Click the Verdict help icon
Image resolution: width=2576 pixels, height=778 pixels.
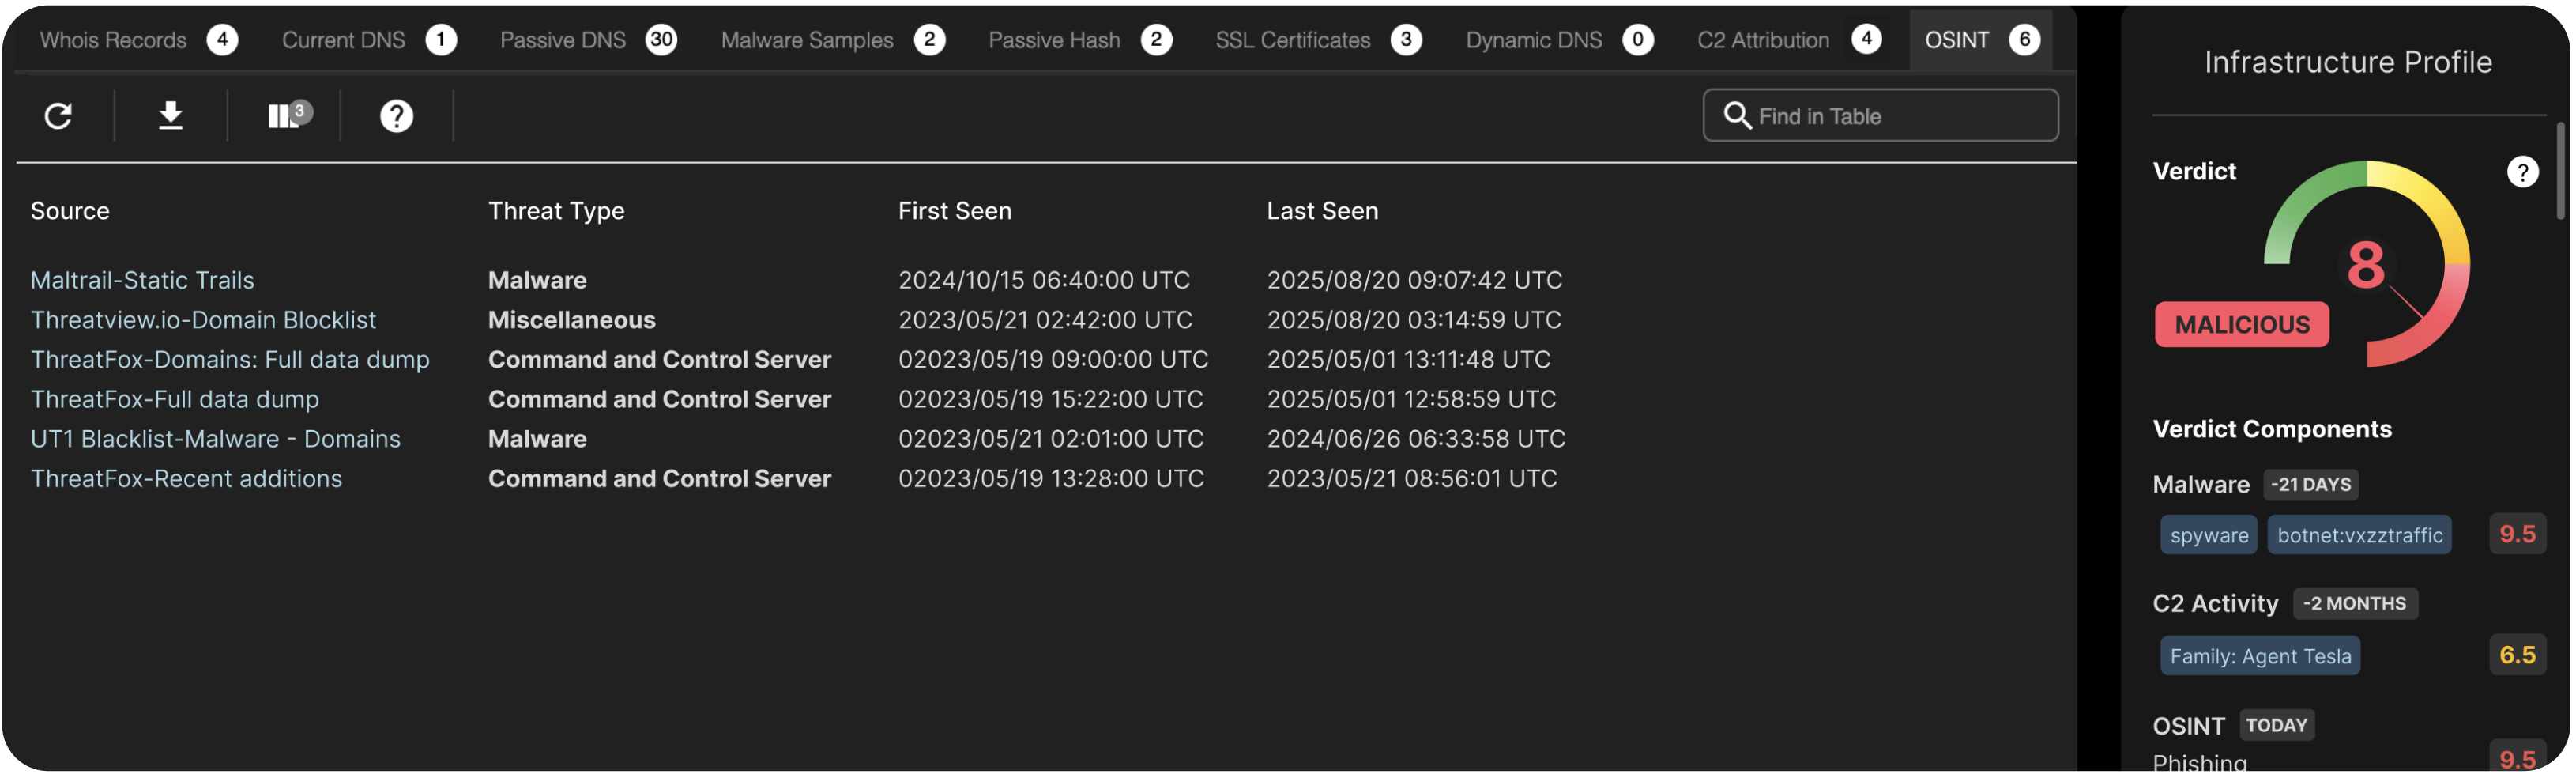2522,172
